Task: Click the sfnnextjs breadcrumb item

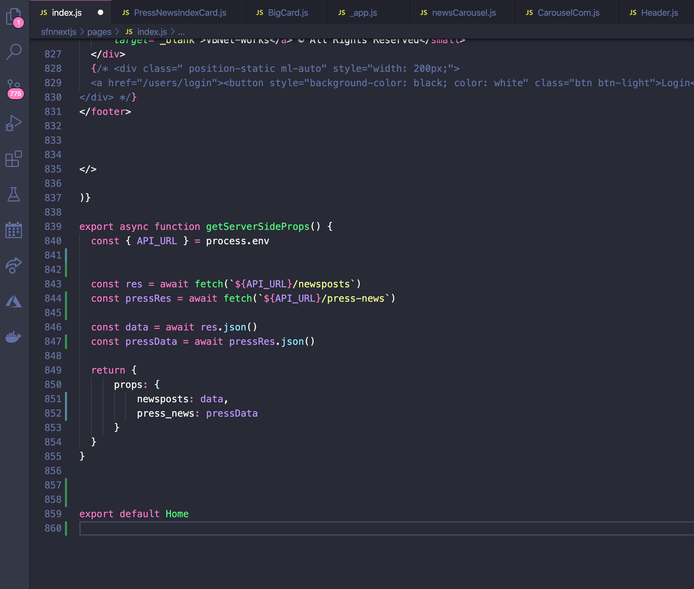Action: pyautogui.click(x=59, y=32)
